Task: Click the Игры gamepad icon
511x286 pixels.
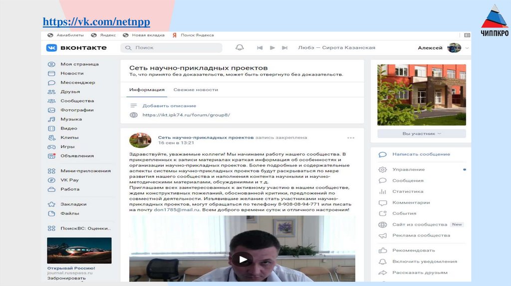Action: point(51,147)
